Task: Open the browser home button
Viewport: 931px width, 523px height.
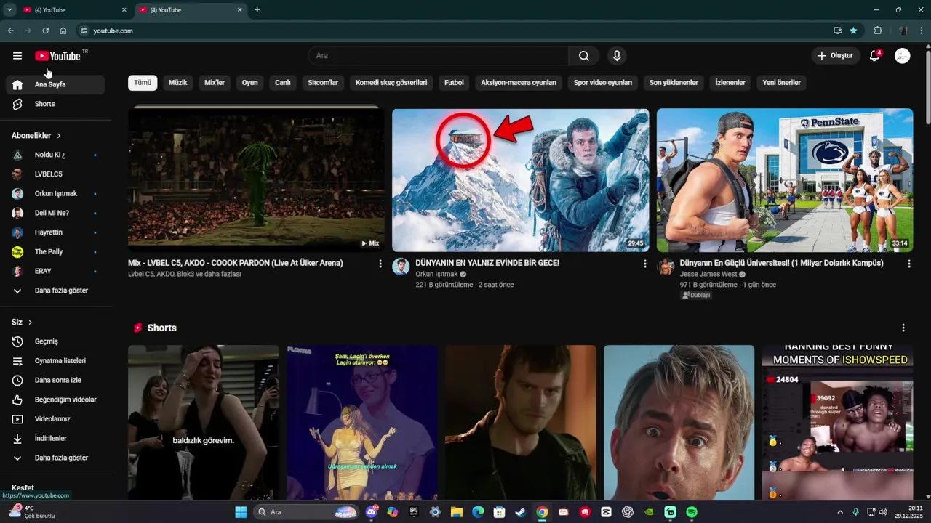Action: [x=63, y=31]
